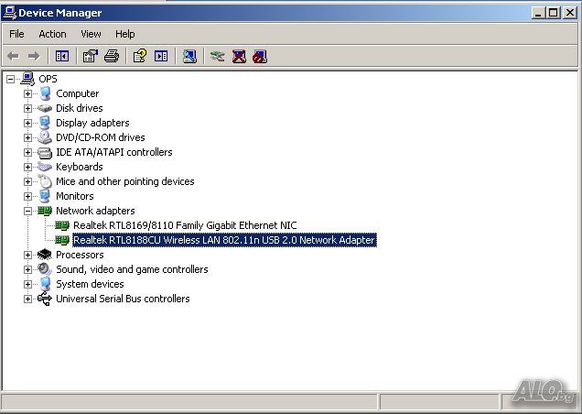
Task: Select the Display adapters label
Action: (92, 123)
